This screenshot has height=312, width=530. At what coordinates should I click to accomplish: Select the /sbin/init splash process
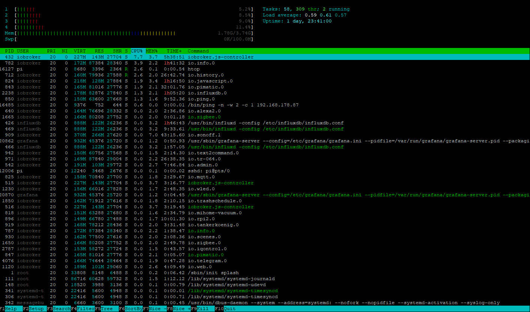click(x=265, y=273)
